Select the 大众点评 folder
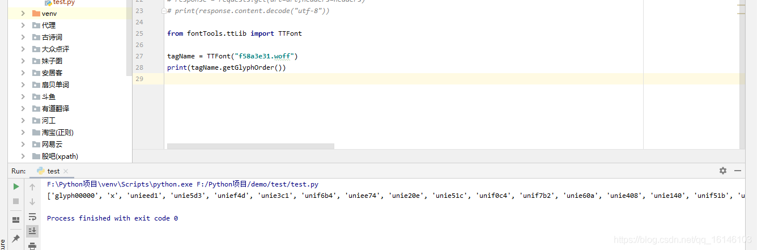This screenshot has height=250, width=757. tap(51, 49)
